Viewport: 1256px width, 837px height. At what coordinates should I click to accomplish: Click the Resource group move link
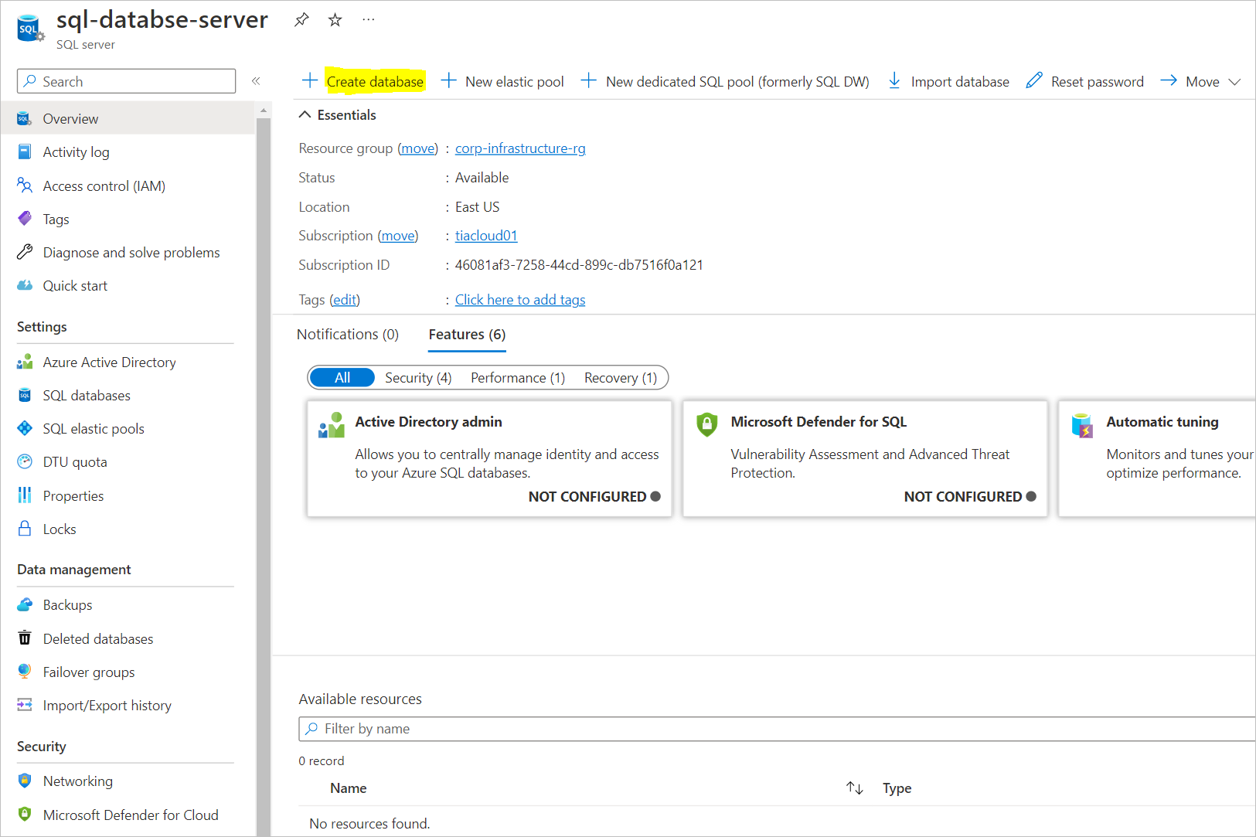pos(418,148)
